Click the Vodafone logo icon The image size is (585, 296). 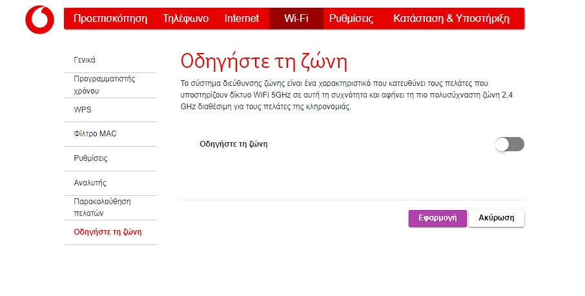[x=39, y=19]
